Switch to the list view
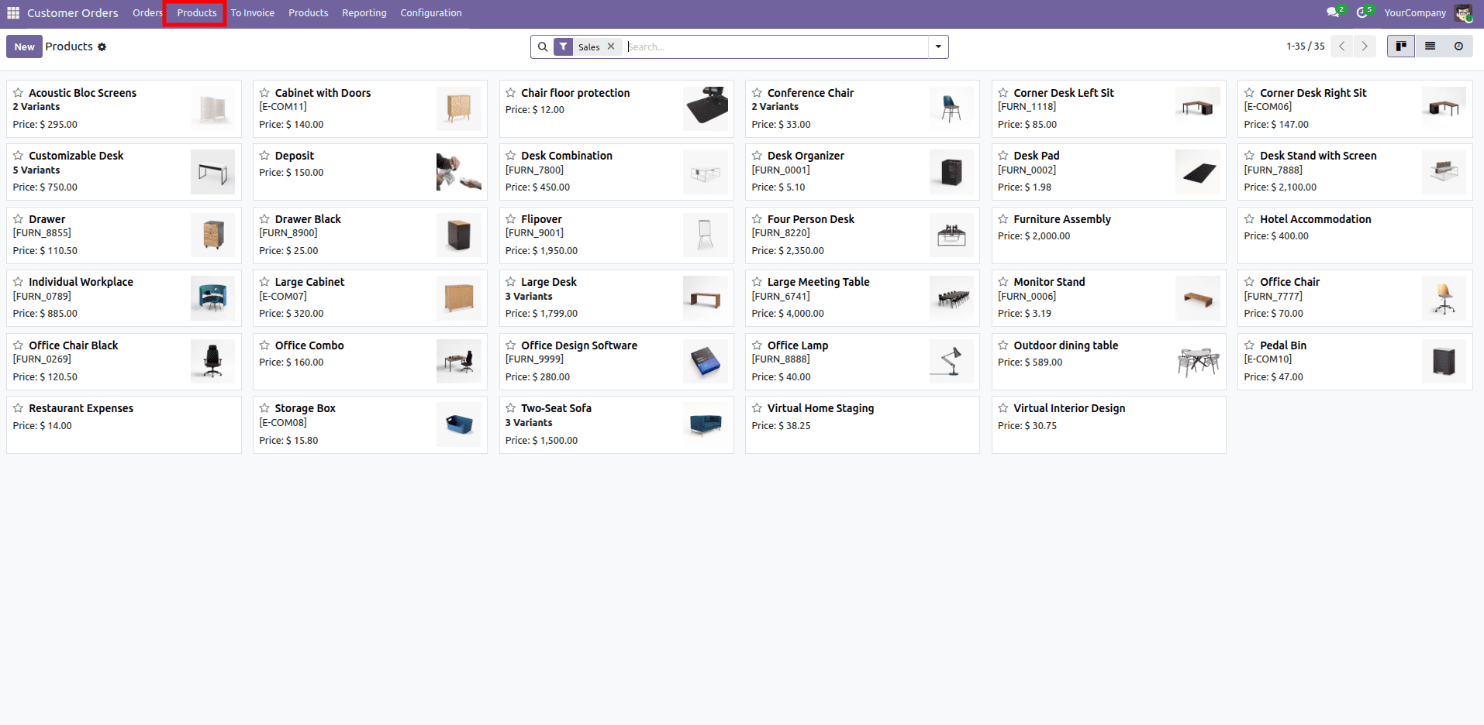The image size is (1484, 725). 1429,46
